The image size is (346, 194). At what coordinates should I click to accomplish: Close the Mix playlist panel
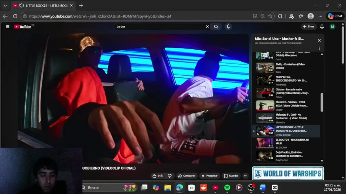[x=319, y=40]
